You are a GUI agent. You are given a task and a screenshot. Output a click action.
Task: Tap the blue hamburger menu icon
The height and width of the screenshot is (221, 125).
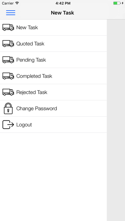(11, 13)
